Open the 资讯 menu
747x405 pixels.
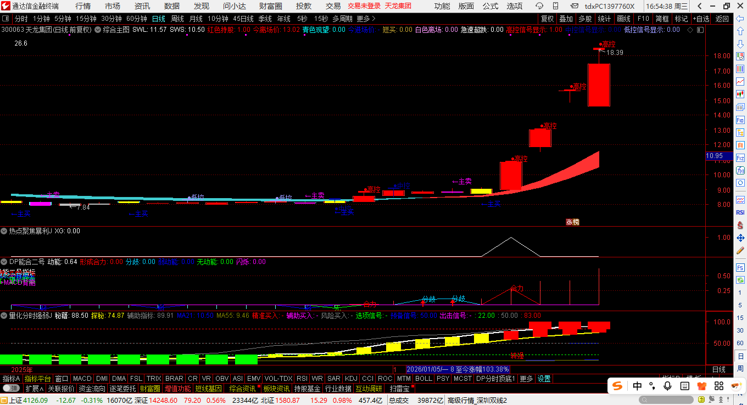coord(142,6)
